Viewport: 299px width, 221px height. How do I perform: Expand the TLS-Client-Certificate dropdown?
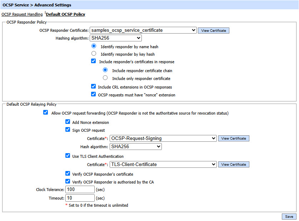pyautogui.click(x=163, y=164)
